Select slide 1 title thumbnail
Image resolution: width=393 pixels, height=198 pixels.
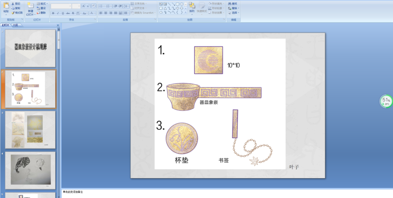pyautogui.click(x=30, y=48)
